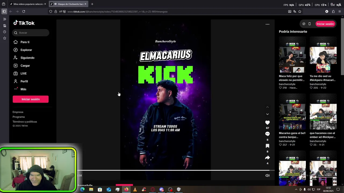
Task: Click the circular coin icon beside the phone icon
Action: click(304, 24)
